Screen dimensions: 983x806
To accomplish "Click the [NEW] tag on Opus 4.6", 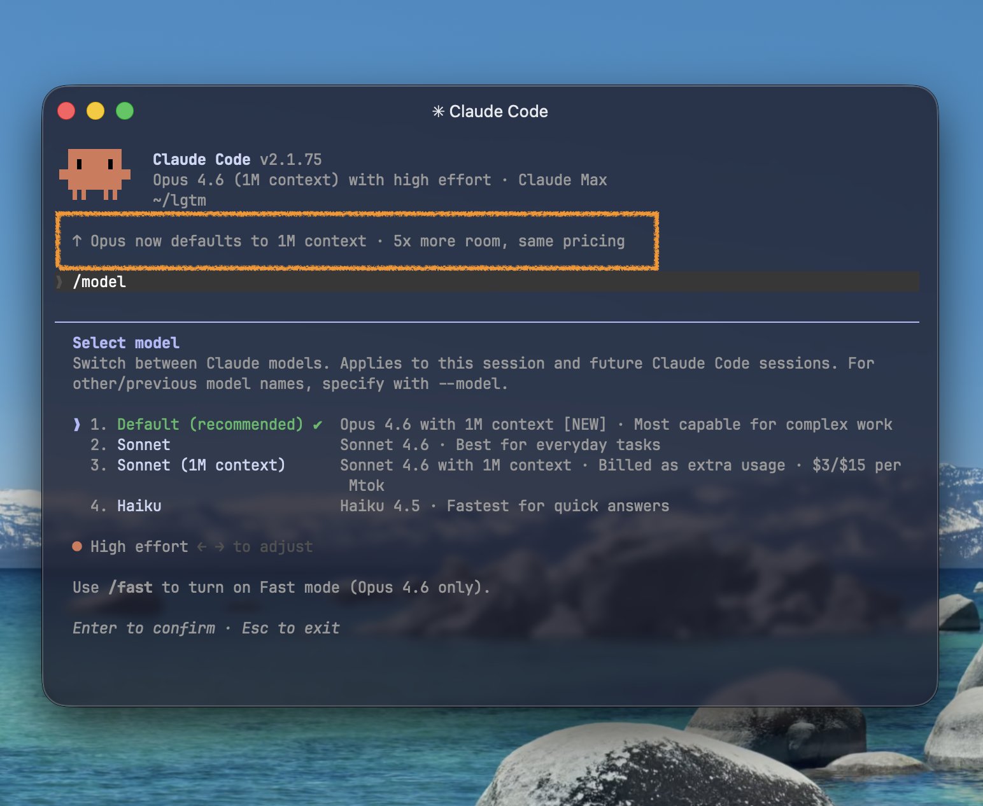I will [x=585, y=425].
